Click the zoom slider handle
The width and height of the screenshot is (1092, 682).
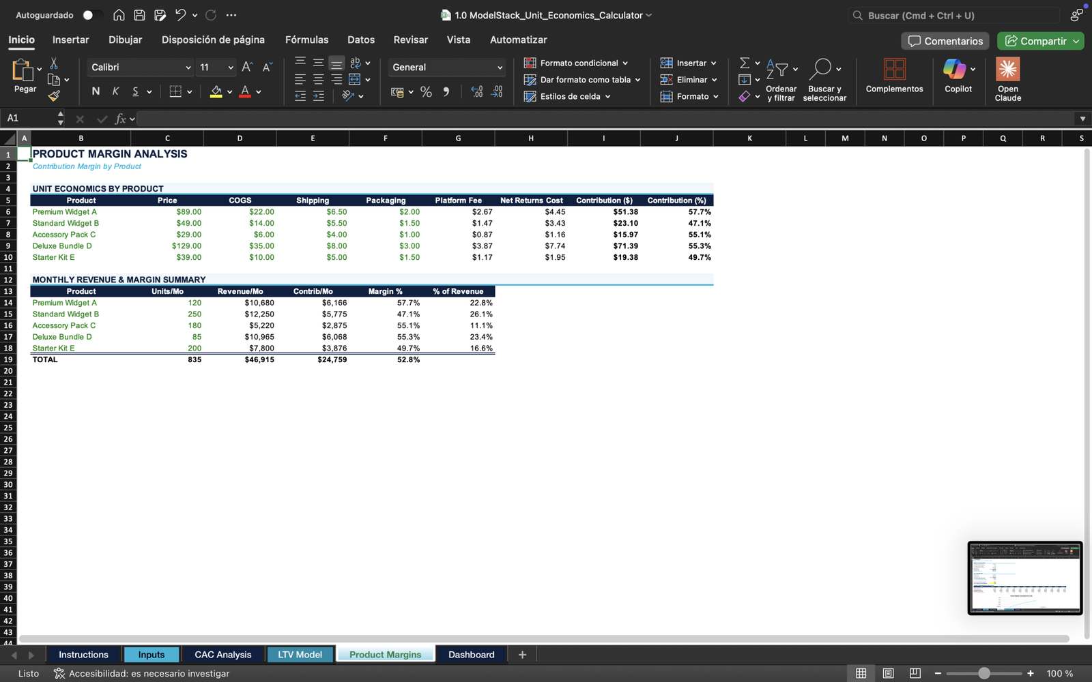[x=983, y=673]
